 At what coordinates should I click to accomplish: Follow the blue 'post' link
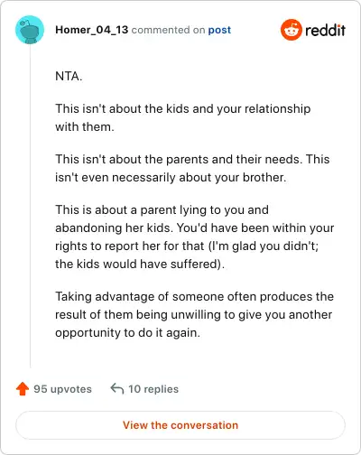219,30
